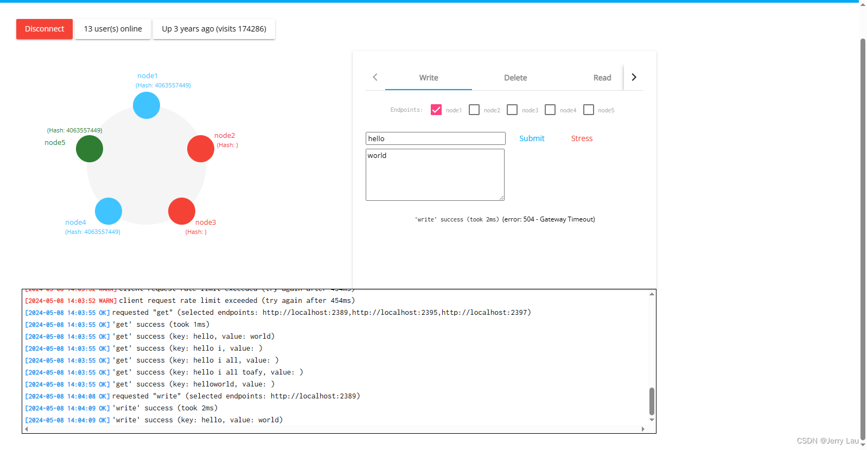Click the Disconnect button
The image size is (867, 450).
pyautogui.click(x=44, y=29)
